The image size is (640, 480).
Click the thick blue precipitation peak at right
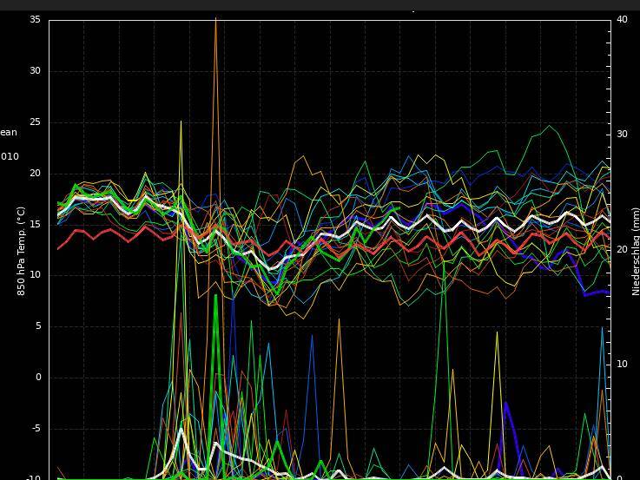tap(505, 403)
